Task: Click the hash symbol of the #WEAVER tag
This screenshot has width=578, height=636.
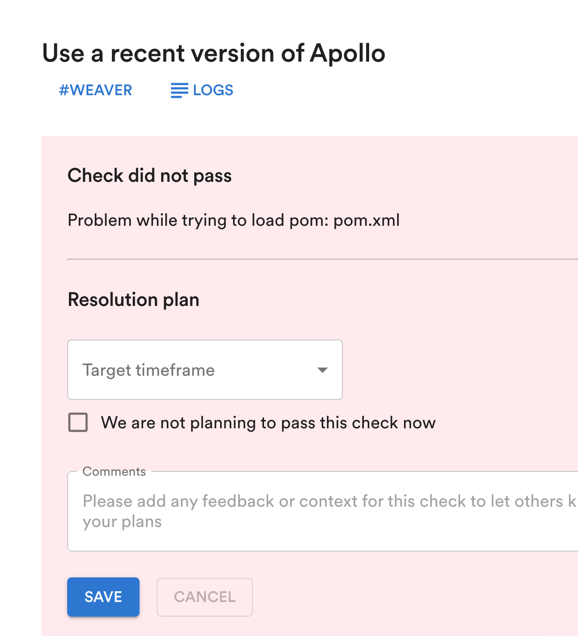Action: coord(64,90)
